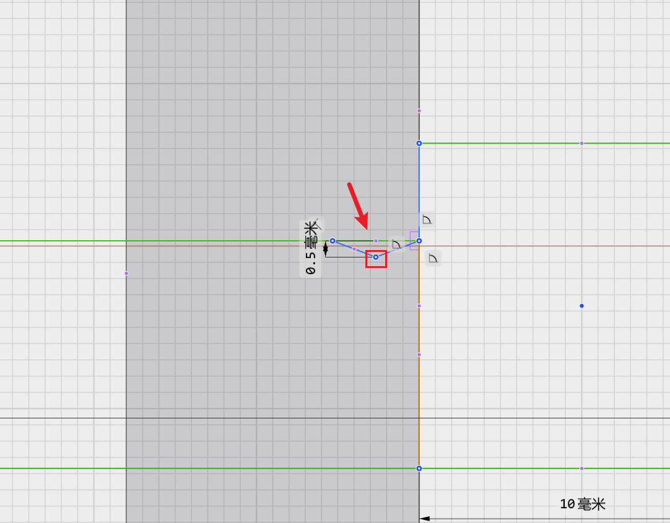Select the purple perpendicular square marker at the corner
Screen dimensions: 670x523
point(414,241)
